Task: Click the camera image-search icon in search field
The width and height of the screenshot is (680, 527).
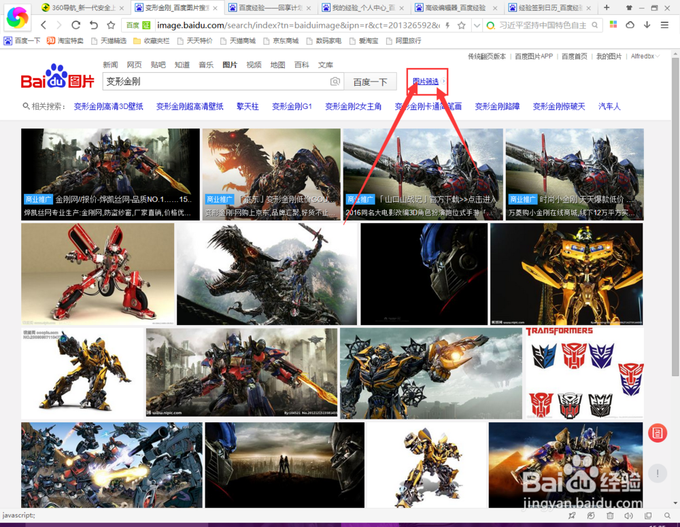Action: [335, 82]
